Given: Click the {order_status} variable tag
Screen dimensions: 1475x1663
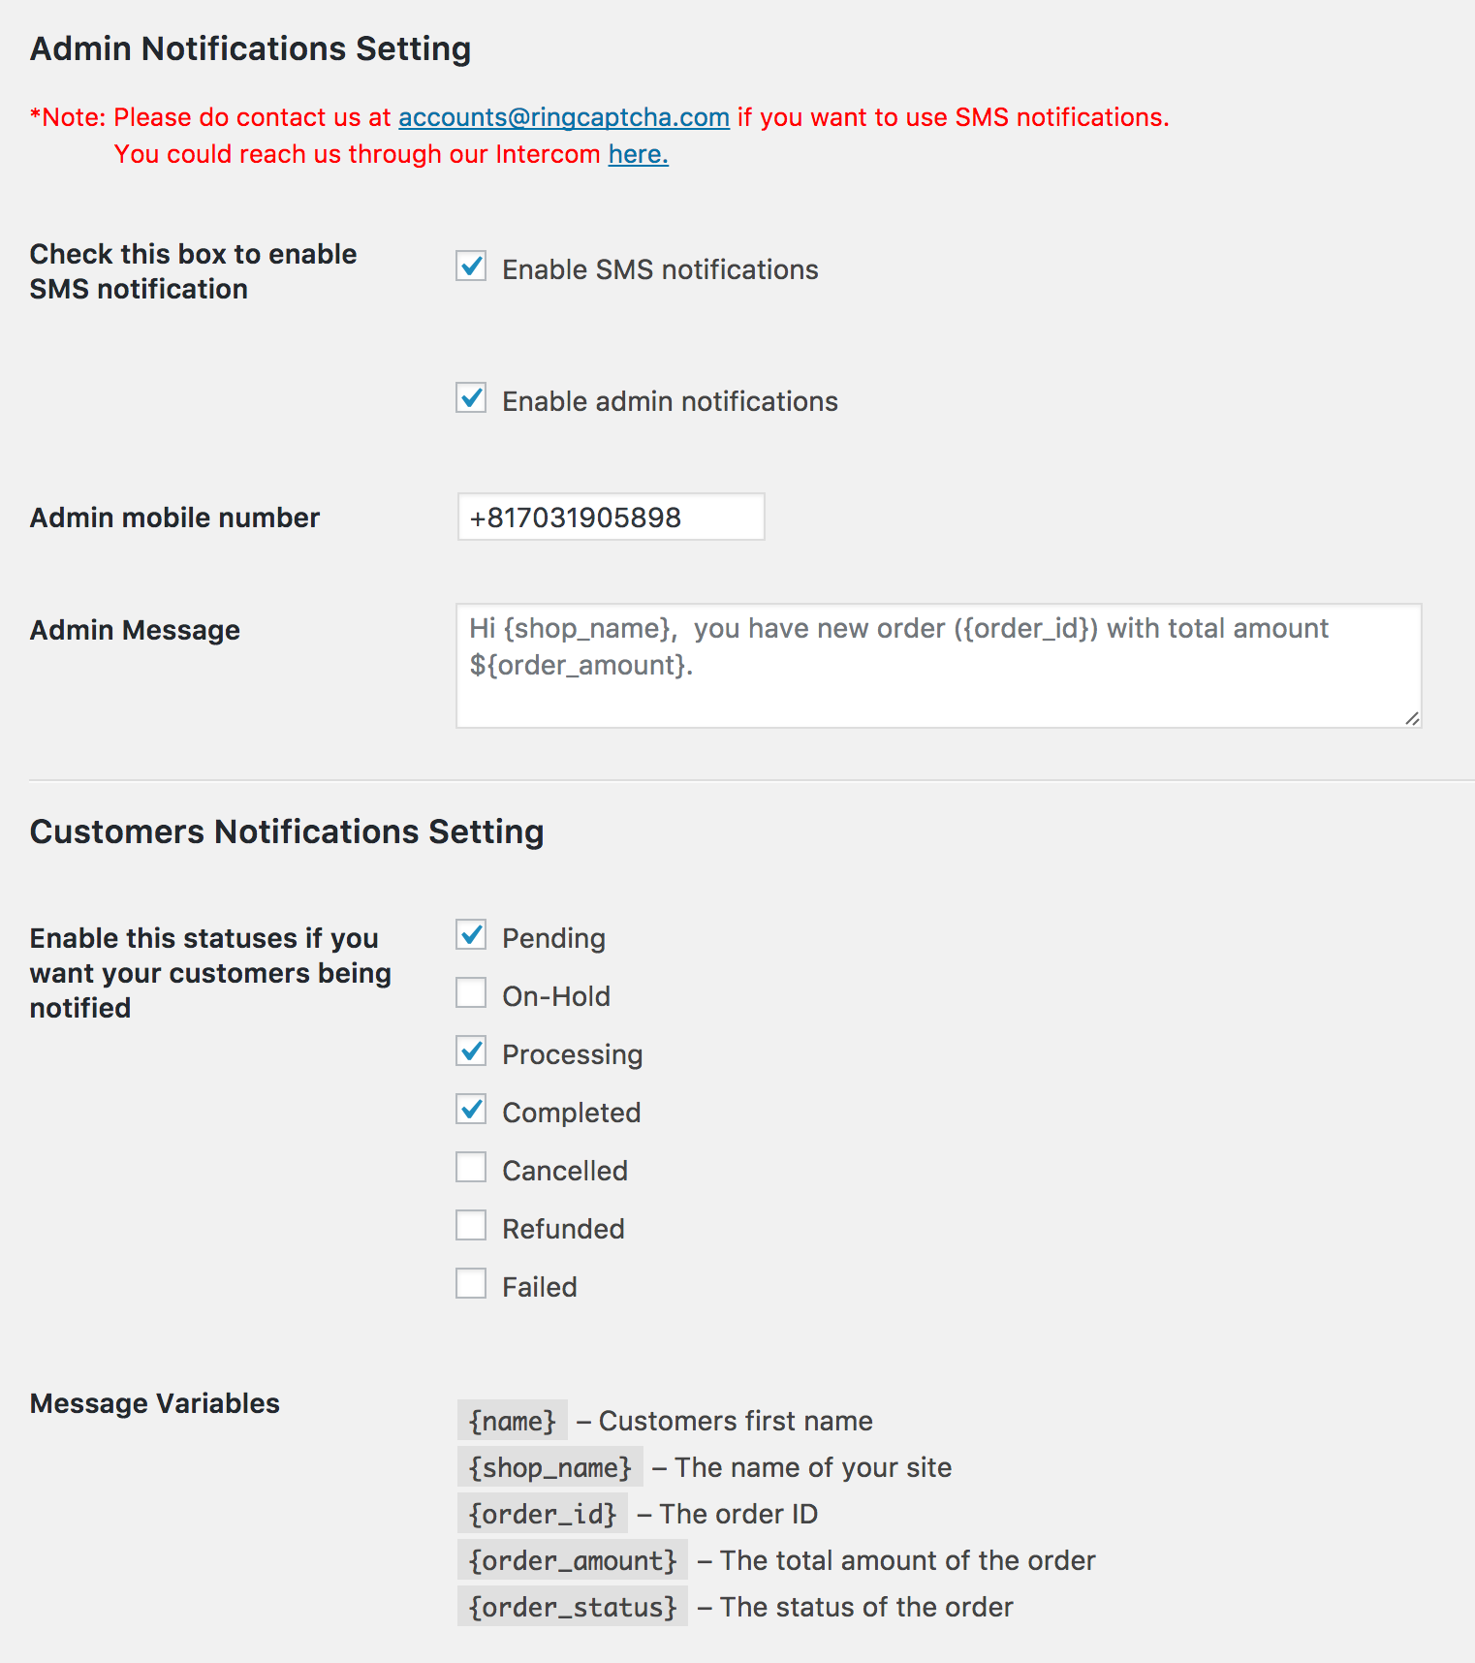Looking at the screenshot, I should pyautogui.click(x=572, y=1607).
